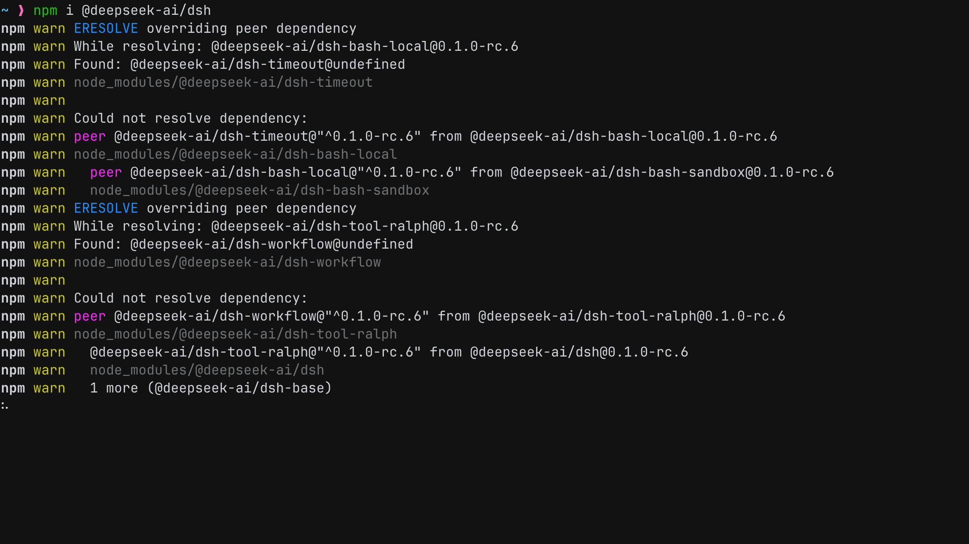Click the node_modules/@deepseek-ai/dsh-bash-sandbox path
The image size is (969, 544).
[x=260, y=190]
